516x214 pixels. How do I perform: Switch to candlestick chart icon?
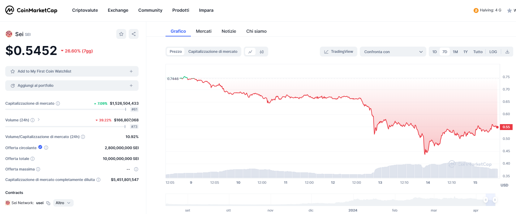[262, 52]
